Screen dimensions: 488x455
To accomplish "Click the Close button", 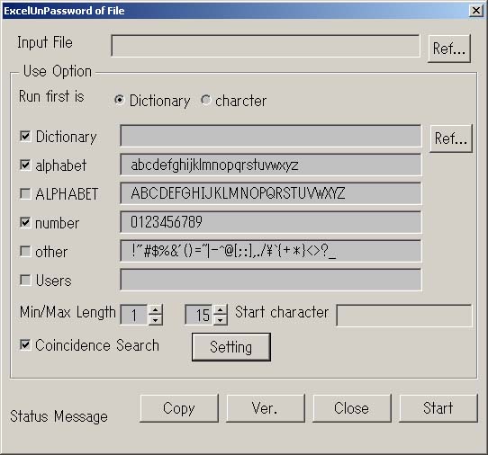I will 352,408.
